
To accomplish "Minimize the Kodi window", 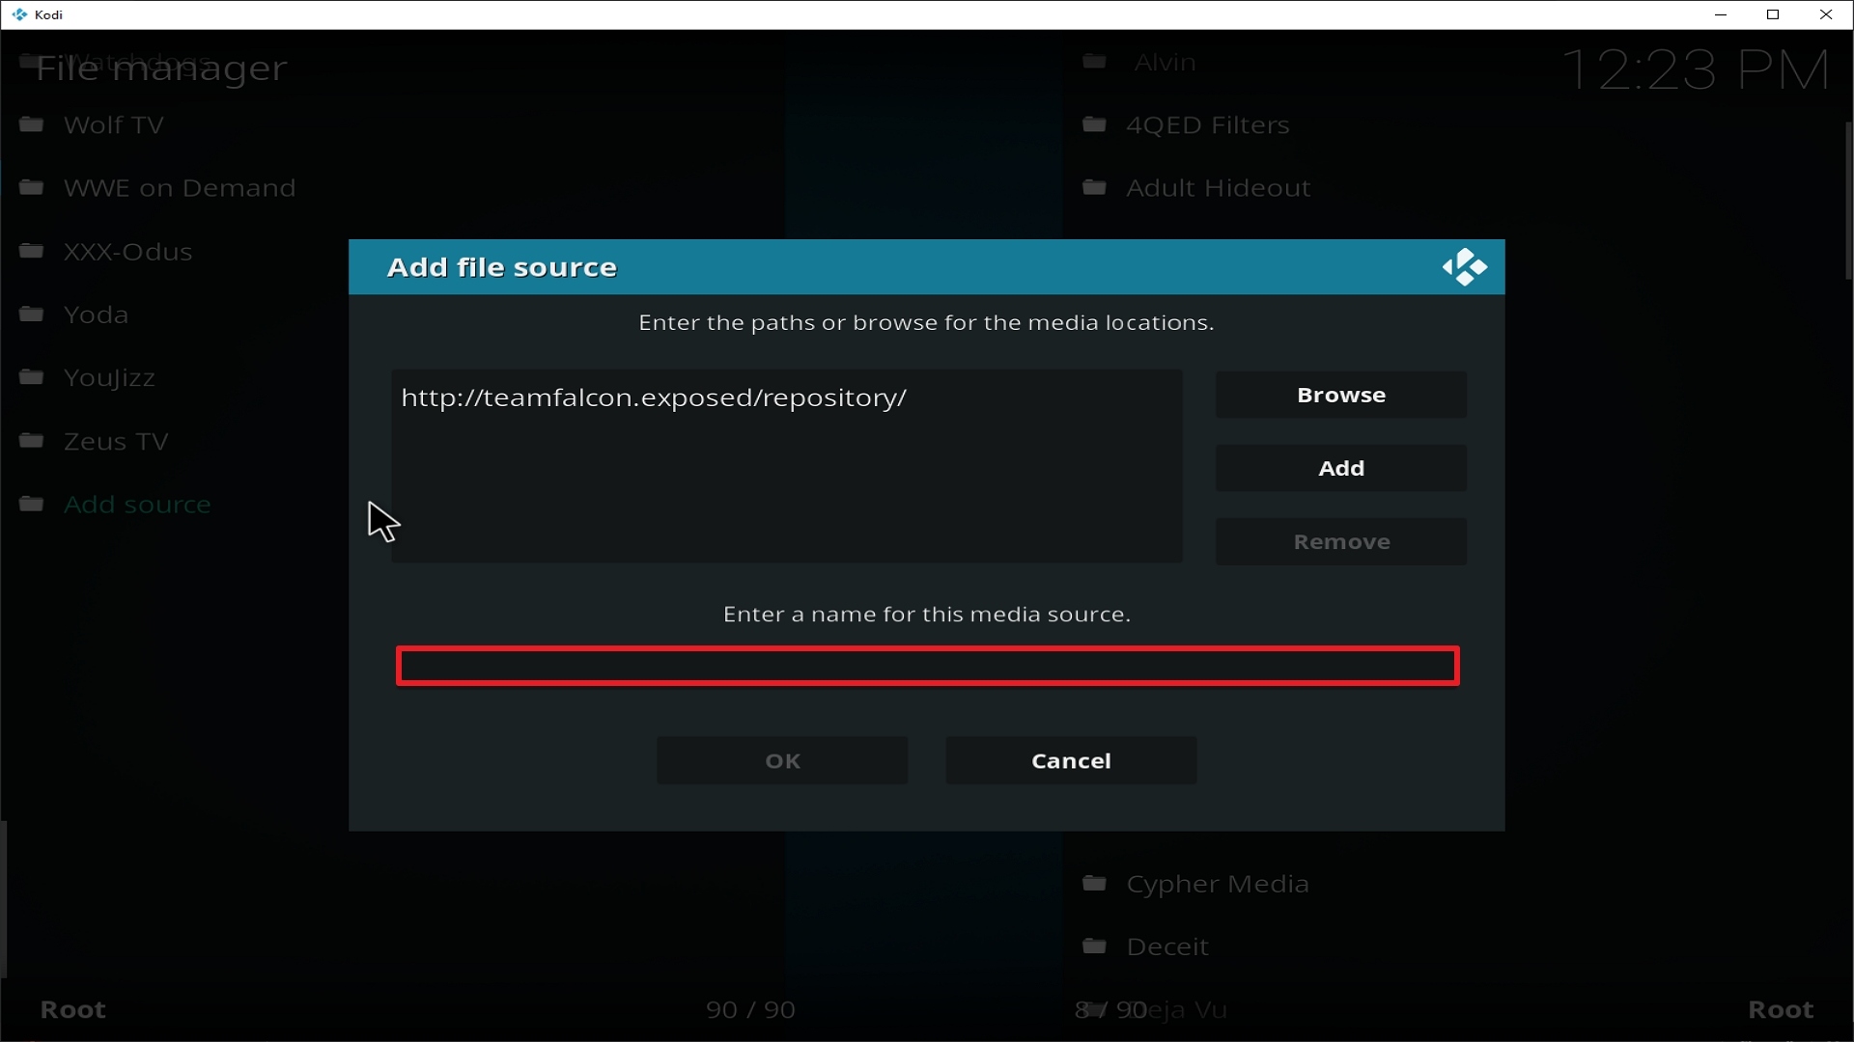I will pos(1720,14).
